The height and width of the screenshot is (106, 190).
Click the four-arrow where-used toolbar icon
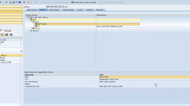point(6,2)
